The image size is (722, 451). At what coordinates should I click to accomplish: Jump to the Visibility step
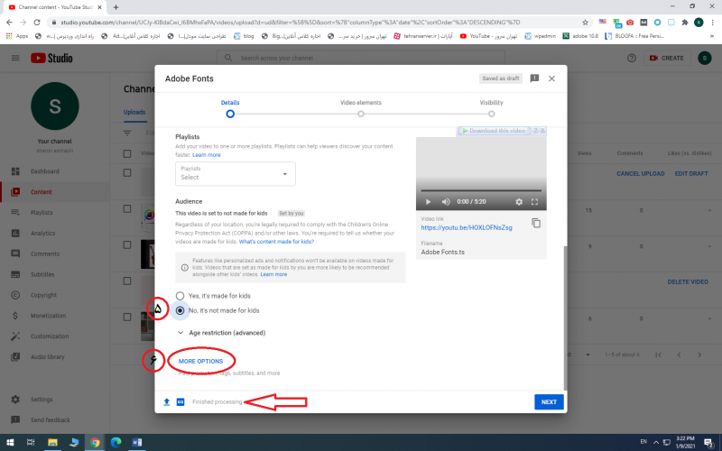click(492, 114)
